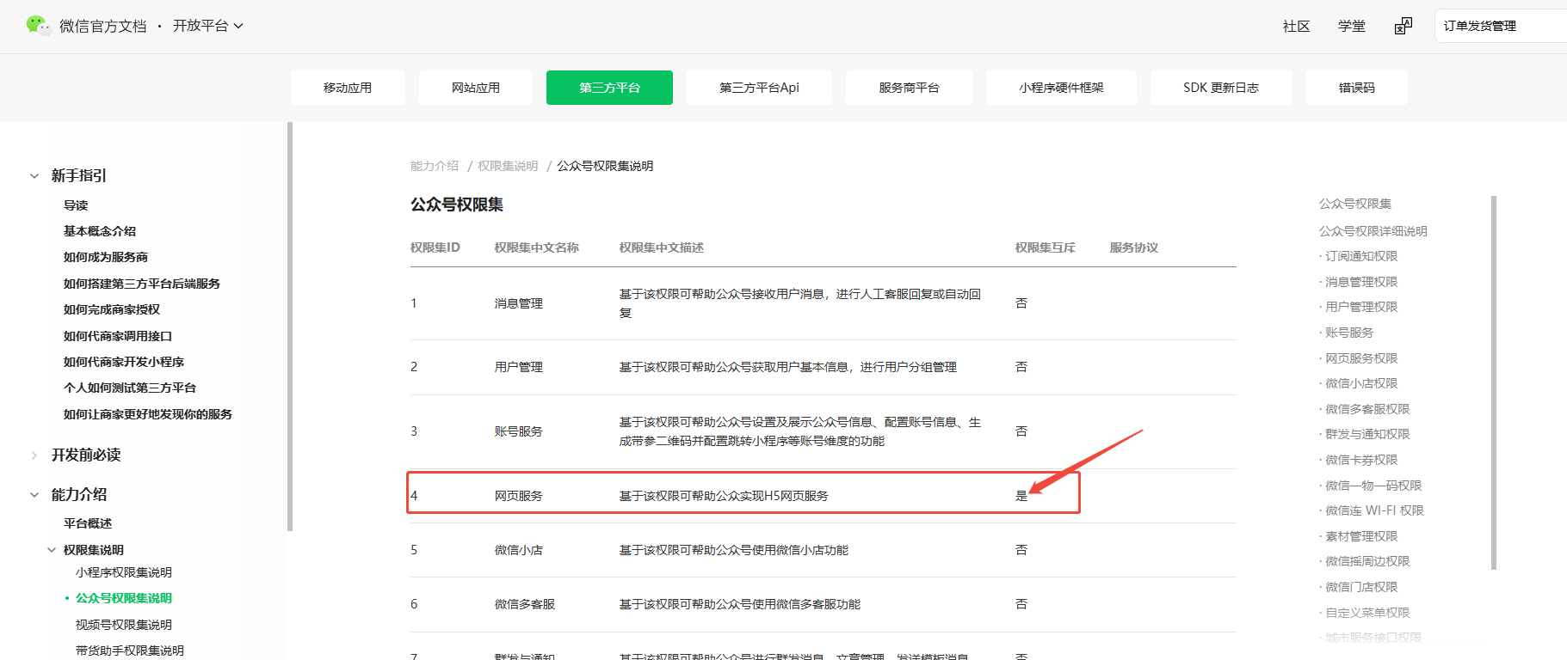Jump to 微信门店权限 anchor
The image size is (1567, 660).
[1361, 587]
